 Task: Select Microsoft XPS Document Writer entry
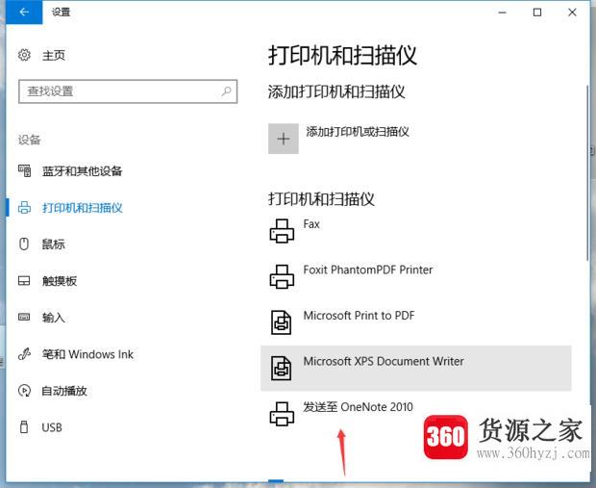[x=416, y=368]
